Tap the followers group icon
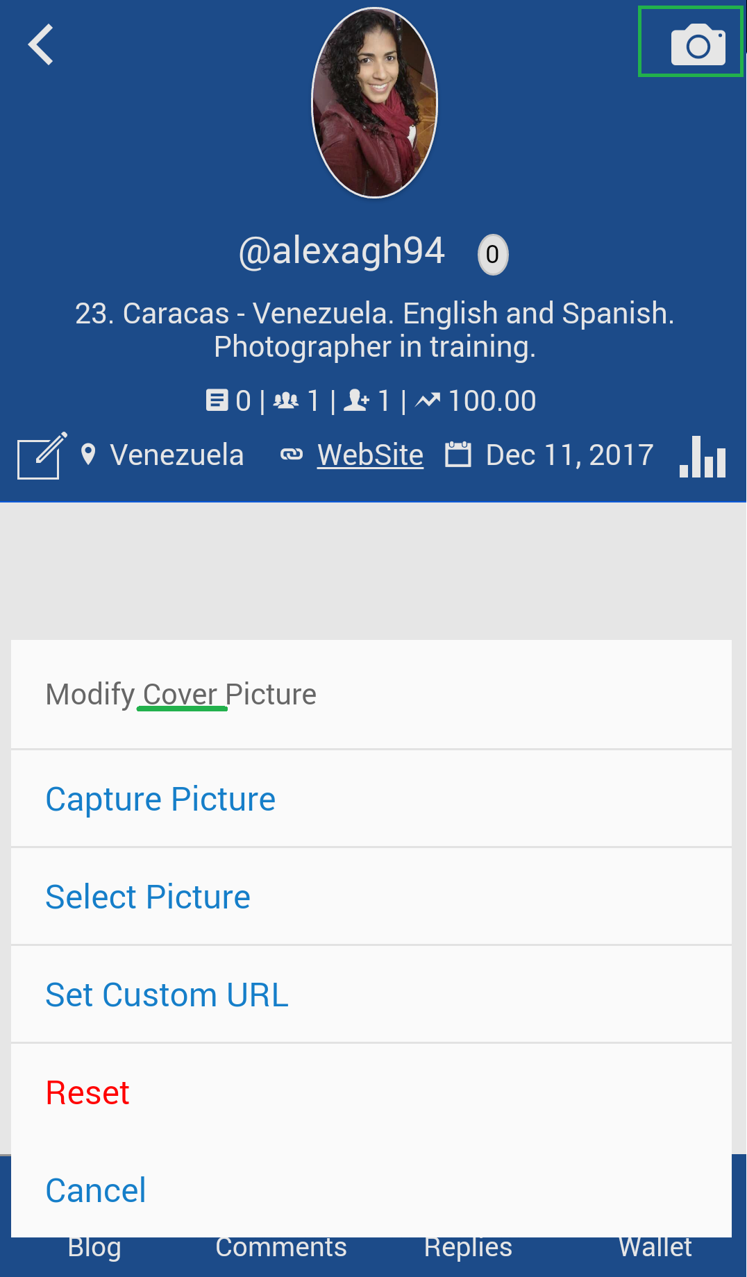The width and height of the screenshot is (747, 1277). [286, 400]
